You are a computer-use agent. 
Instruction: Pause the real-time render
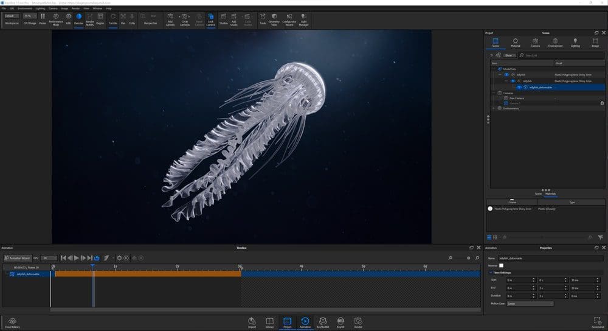43,19
